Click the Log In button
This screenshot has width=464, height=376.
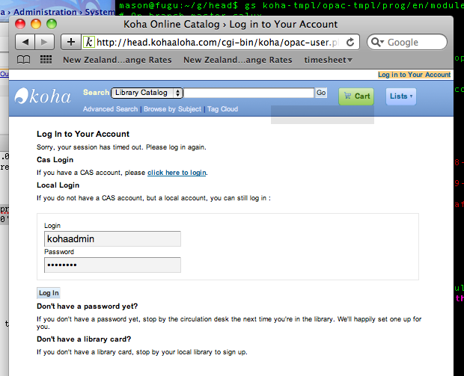pos(49,293)
